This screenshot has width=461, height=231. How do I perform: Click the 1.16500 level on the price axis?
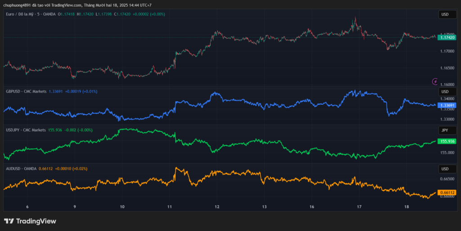coord(447,68)
